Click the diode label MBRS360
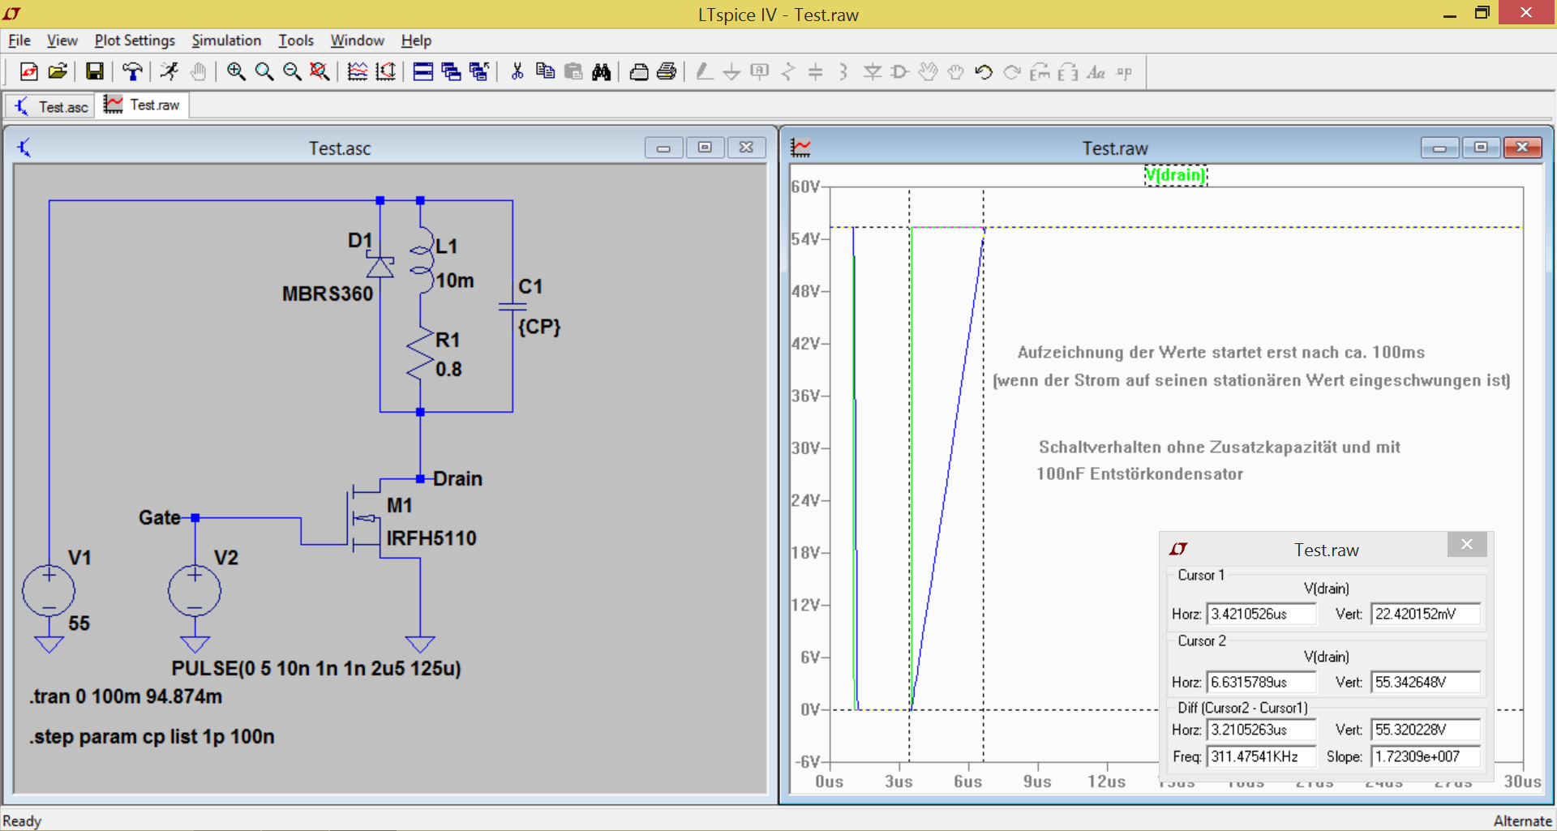This screenshot has width=1557, height=831. click(328, 294)
